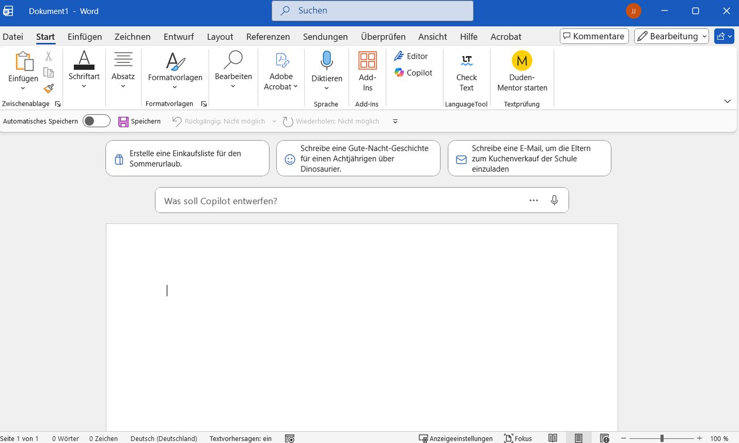Click the zoom in plus button

699,438
